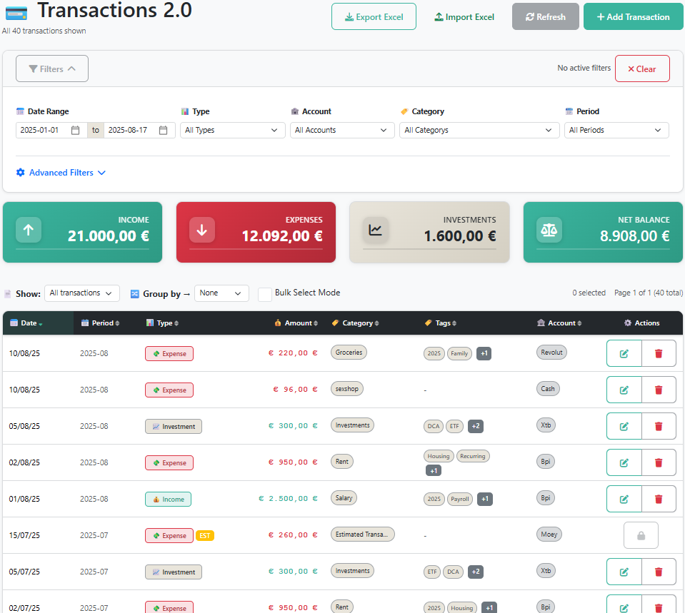Enable Bulk Select Mode checkbox
The width and height of the screenshot is (685, 613).
coord(265,294)
